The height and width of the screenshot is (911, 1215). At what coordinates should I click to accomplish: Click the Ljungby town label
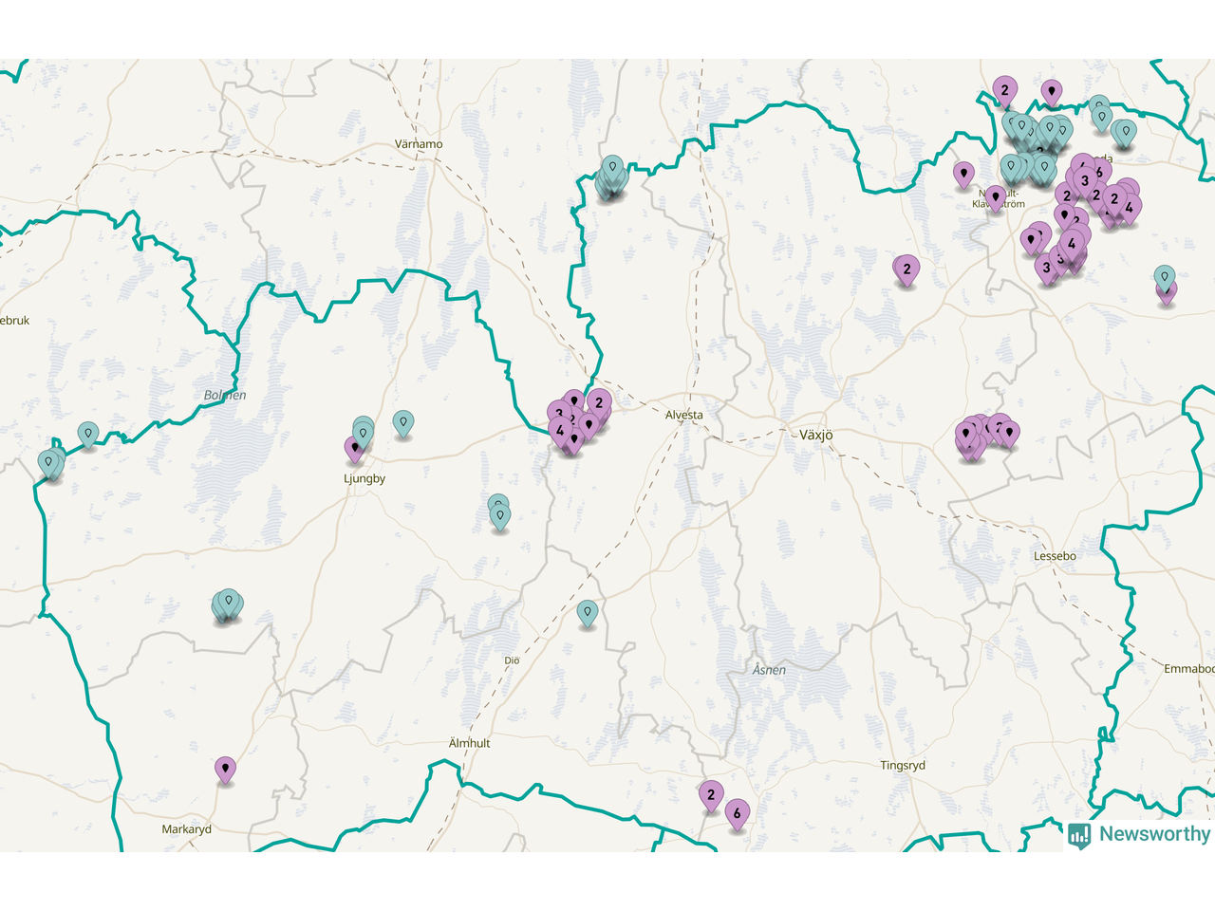[364, 478]
